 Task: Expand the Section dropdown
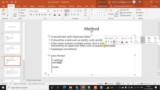tap(23, 16)
